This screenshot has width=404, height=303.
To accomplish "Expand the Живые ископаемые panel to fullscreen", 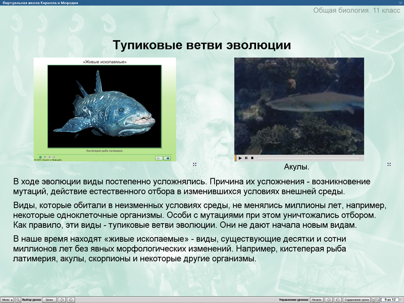I will (194, 163).
